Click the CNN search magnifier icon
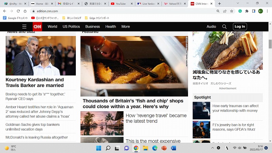The width and height of the screenshot is (272, 153). point(224,27)
